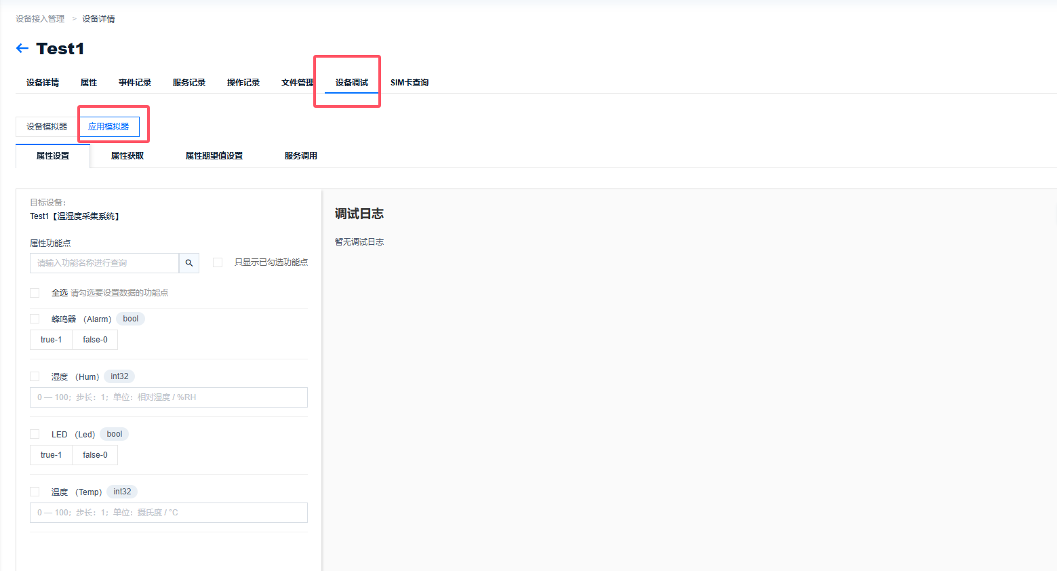Click the search magnifier icon button
This screenshot has height=571, width=1057.
tap(189, 263)
